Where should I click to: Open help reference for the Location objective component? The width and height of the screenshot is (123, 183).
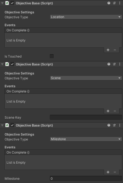(109, 3)
